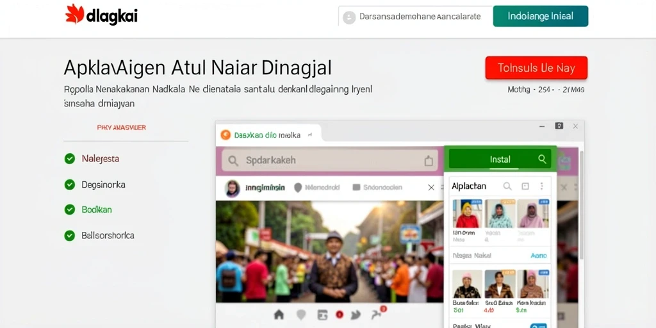This screenshot has width=656, height=328.
Task: Open the inngimihsin profile avatar
Action: 233,188
